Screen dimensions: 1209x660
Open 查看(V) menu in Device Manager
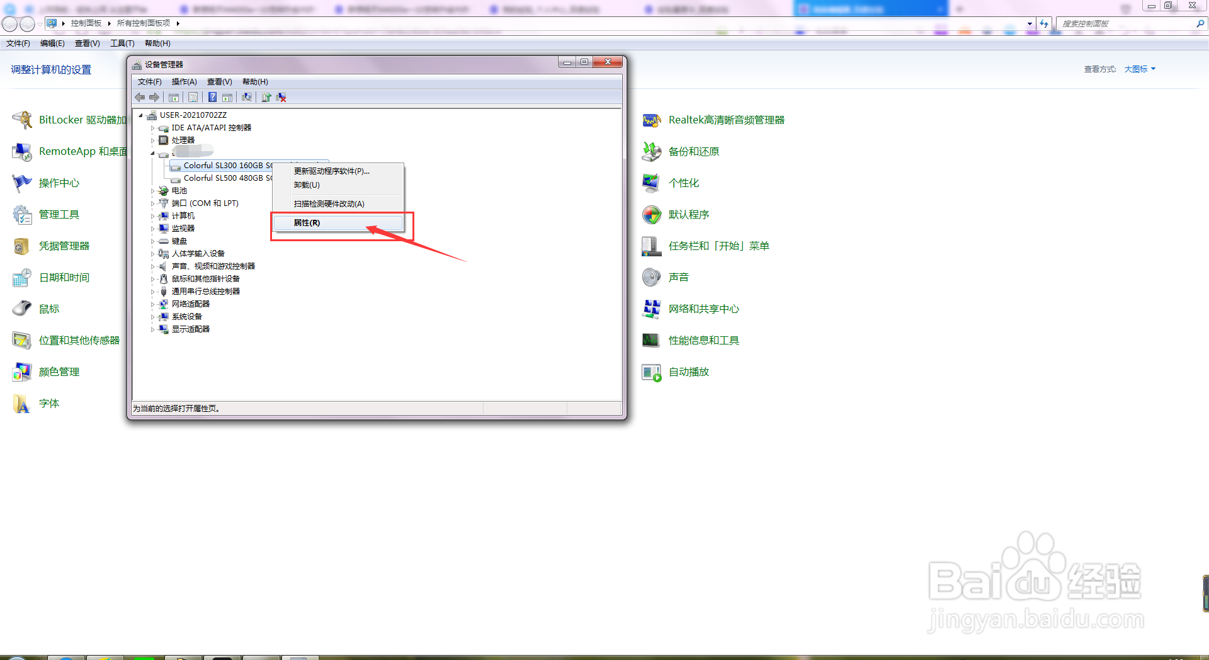[x=220, y=82]
